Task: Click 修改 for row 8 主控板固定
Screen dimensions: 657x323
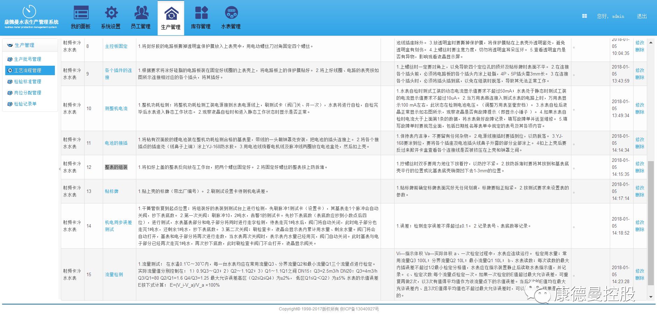Action: point(640,43)
